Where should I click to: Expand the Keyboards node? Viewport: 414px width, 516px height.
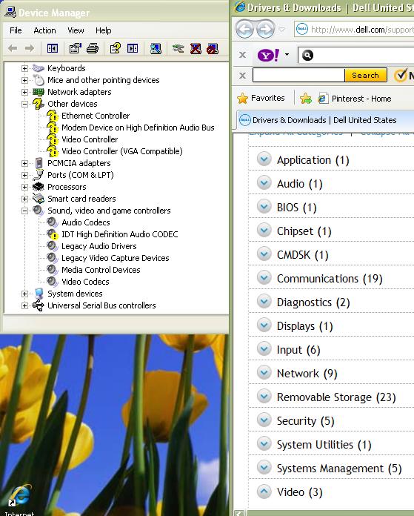click(24, 68)
